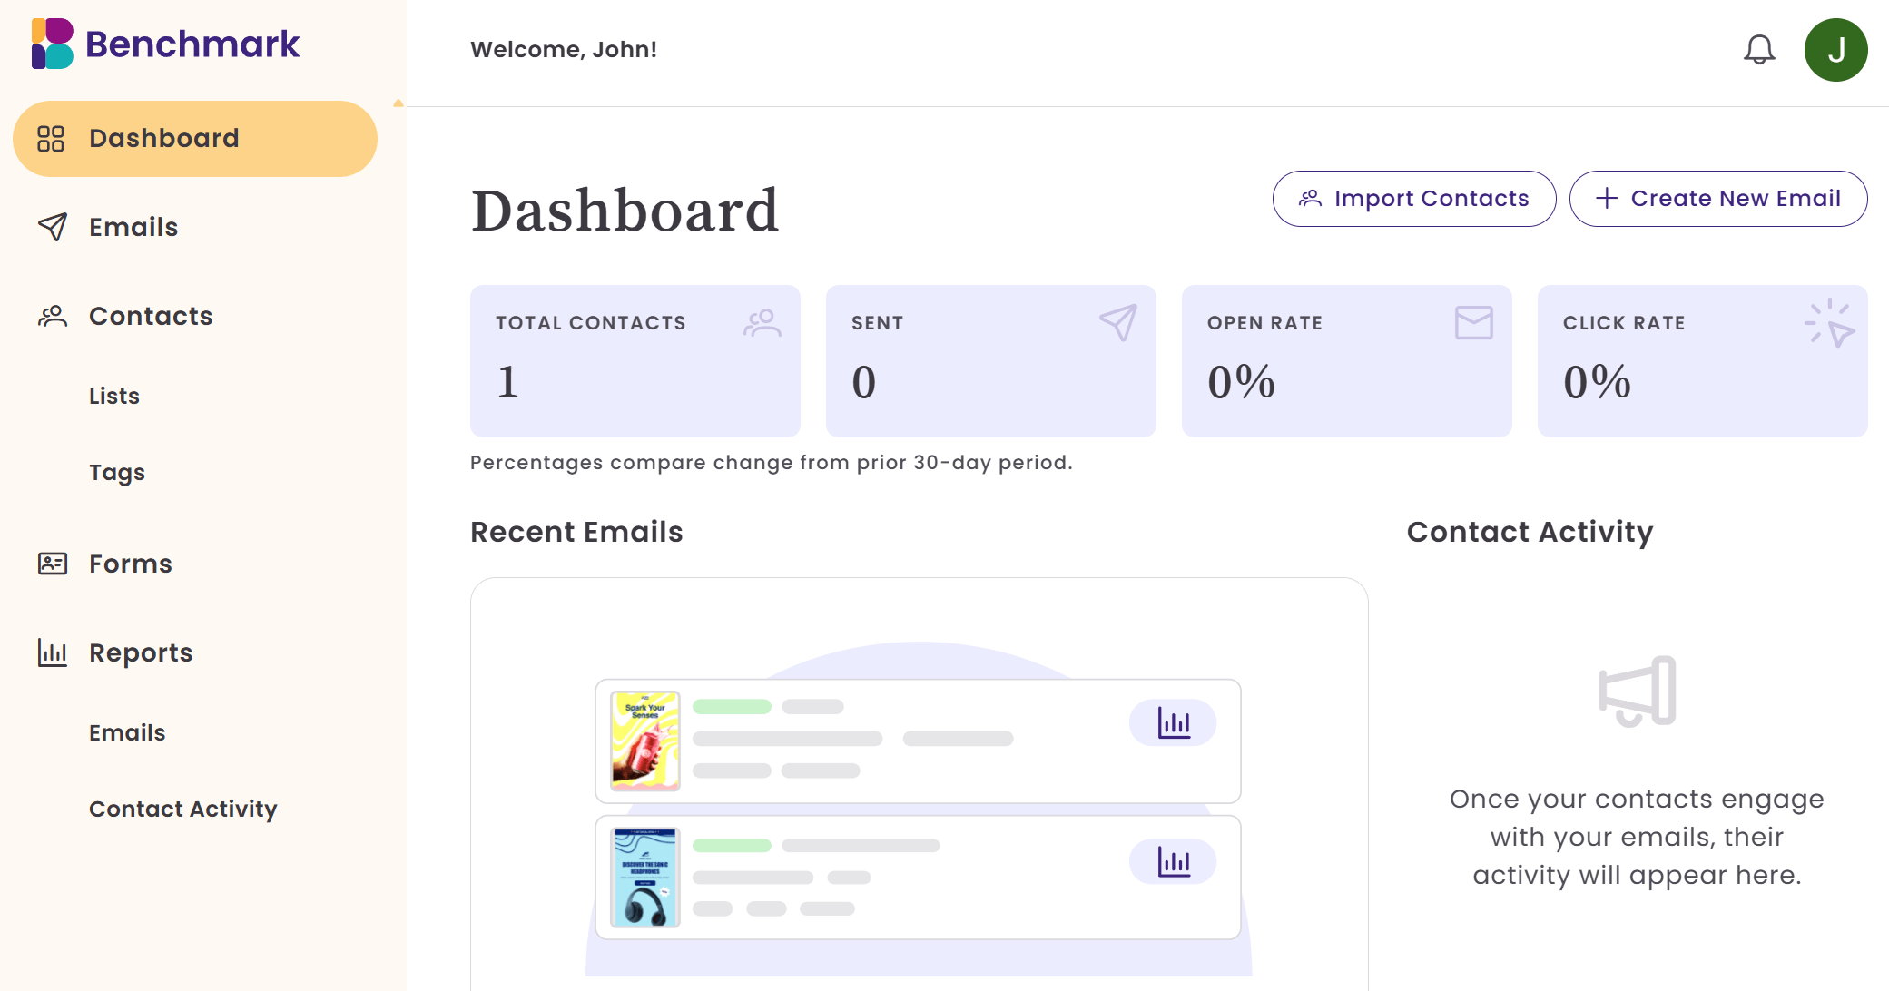Viewport: 1889px width, 991px height.
Task: Click the Benchmark logo icon
Action: click(x=51, y=44)
